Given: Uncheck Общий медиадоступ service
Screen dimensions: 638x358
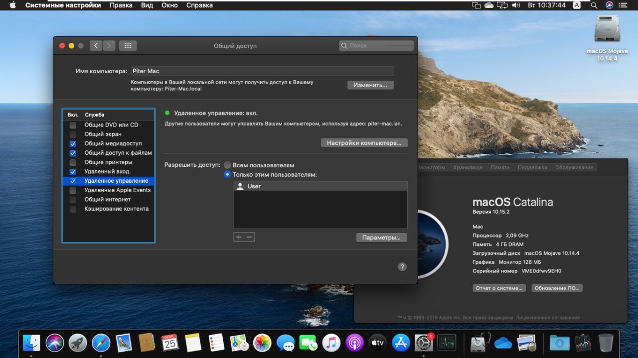Looking at the screenshot, I should 73,143.
